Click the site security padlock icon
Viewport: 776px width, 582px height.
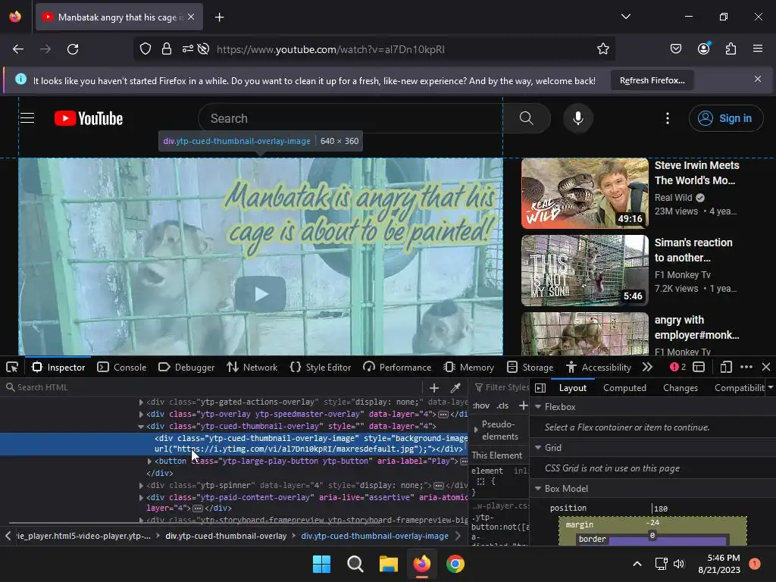(167, 49)
